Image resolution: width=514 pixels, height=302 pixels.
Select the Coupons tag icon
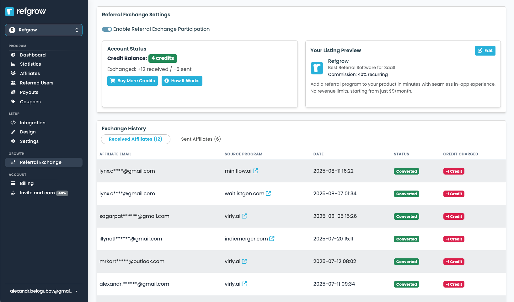click(13, 102)
